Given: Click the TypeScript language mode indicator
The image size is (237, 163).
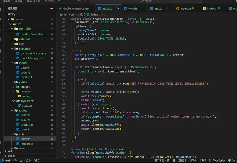Looking at the screenshot, I should [219, 160].
